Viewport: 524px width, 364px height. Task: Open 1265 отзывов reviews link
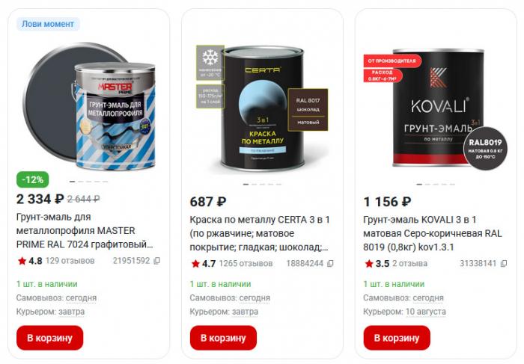[x=246, y=264]
